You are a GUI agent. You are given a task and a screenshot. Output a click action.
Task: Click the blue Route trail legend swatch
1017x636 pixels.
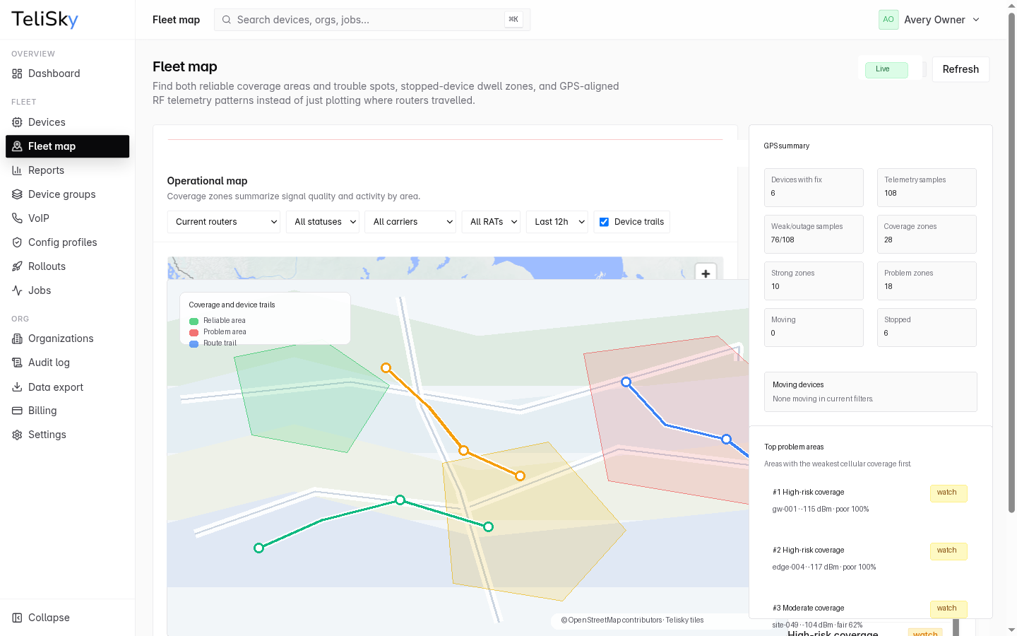pos(194,343)
